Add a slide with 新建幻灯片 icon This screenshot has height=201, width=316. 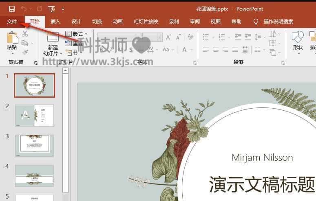pos(53,37)
